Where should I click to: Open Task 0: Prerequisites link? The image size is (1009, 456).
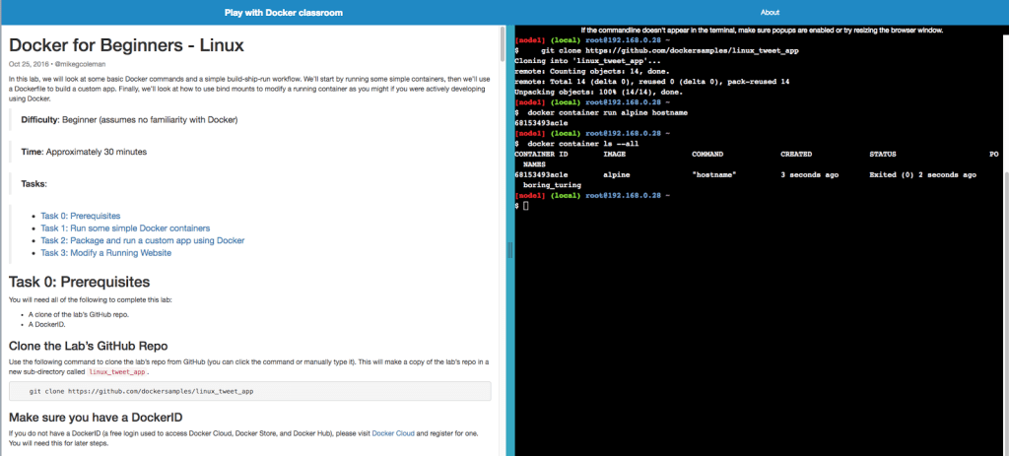(81, 216)
